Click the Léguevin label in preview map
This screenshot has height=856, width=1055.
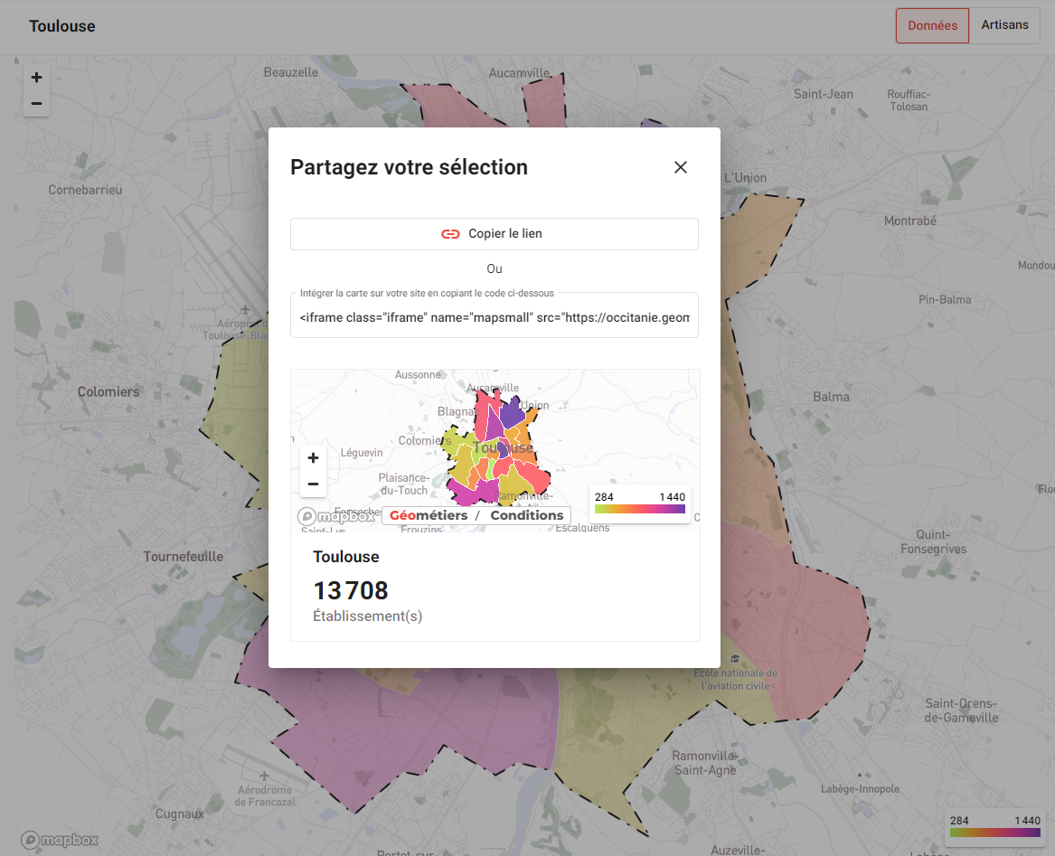click(x=362, y=453)
